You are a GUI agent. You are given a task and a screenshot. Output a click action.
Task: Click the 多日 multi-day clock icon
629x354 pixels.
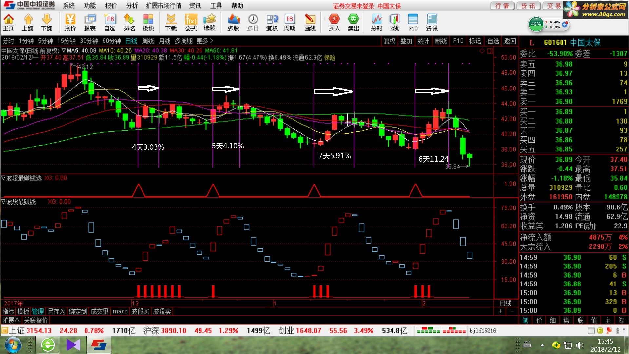click(x=253, y=23)
